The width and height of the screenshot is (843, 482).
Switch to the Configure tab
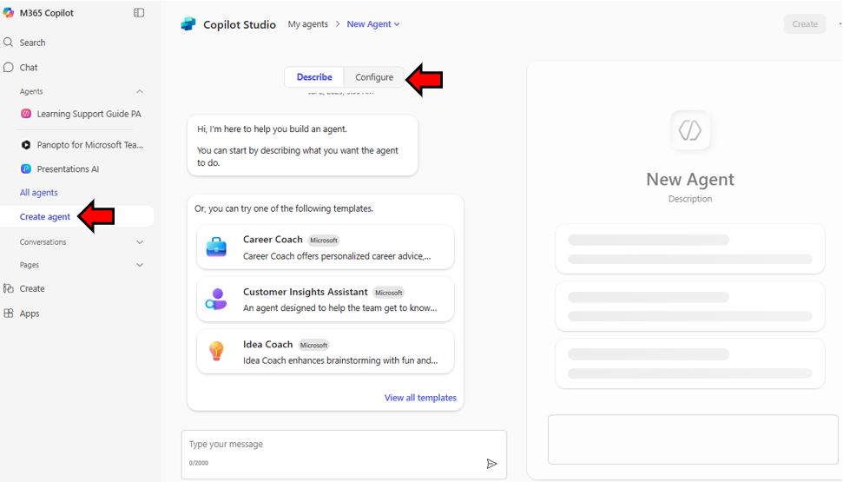[x=374, y=77]
